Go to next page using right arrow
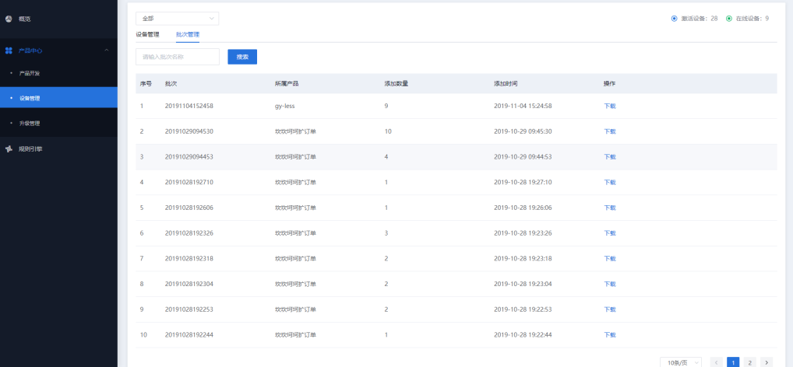This screenshot has height=367, width=793. [x=767, y=362]
